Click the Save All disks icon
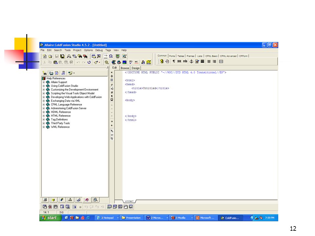 (x=62, y=56)
